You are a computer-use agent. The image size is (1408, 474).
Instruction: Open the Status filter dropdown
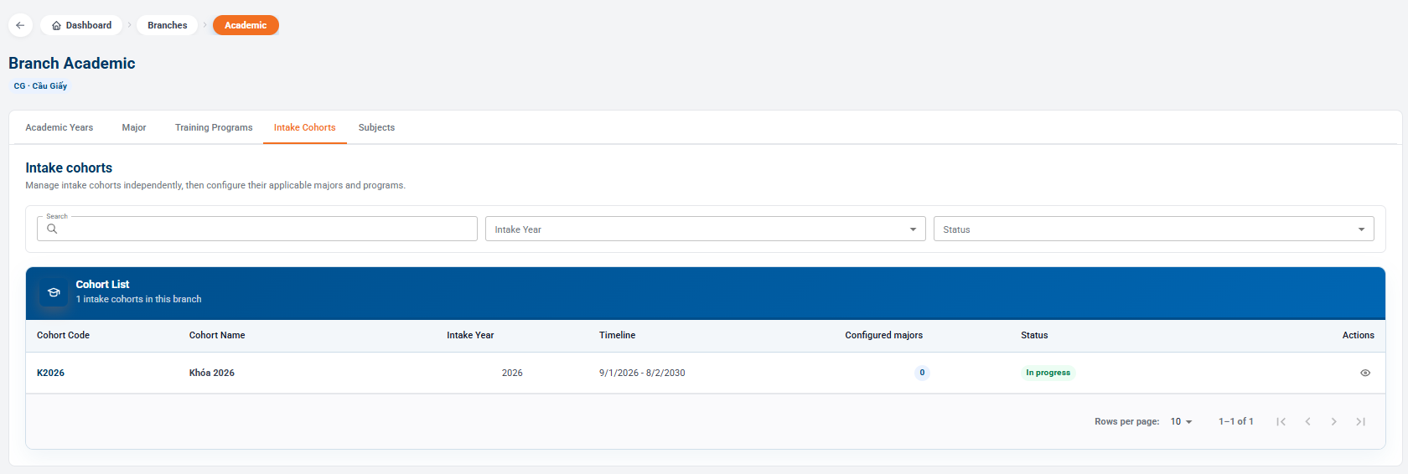click(1153, 229)
